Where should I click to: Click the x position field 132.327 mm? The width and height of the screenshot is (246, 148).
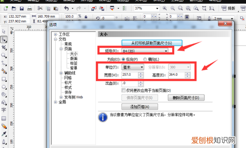point(19,16)
